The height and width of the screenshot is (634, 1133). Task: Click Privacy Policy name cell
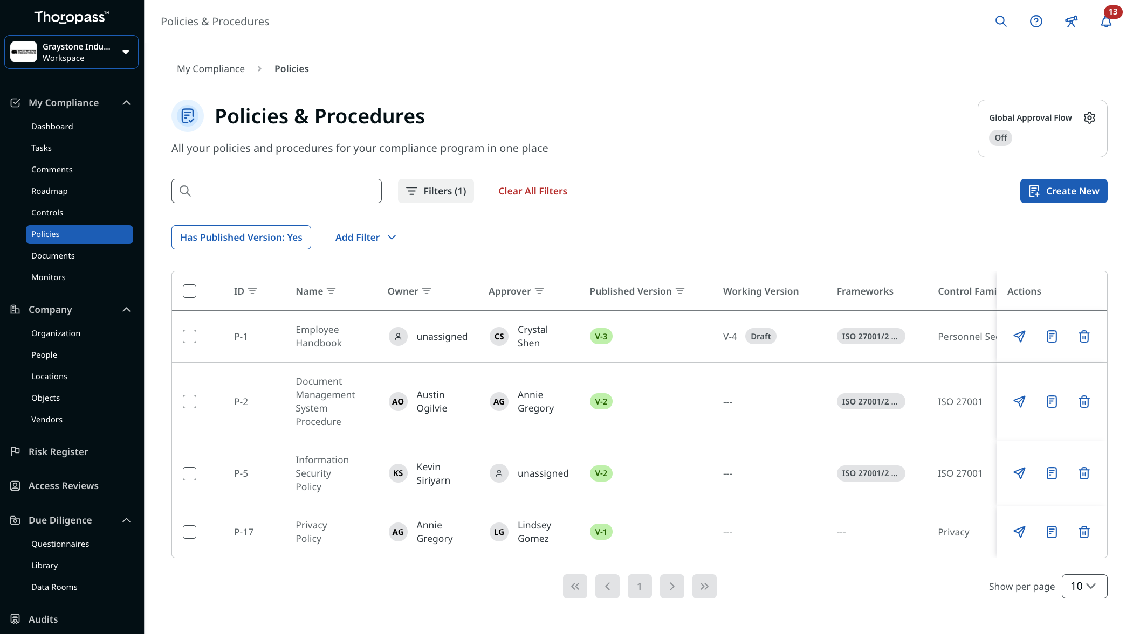311,532
